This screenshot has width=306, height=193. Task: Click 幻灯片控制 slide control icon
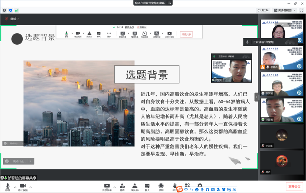[x=170, y=34]
